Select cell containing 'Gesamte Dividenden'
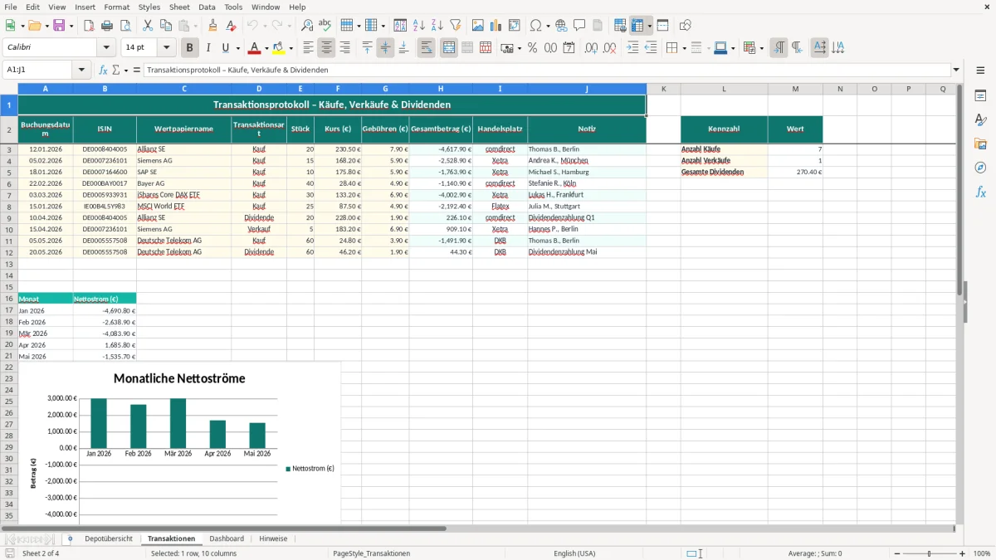The width and height of the screenshot is (996, 560). click(724, 172)
